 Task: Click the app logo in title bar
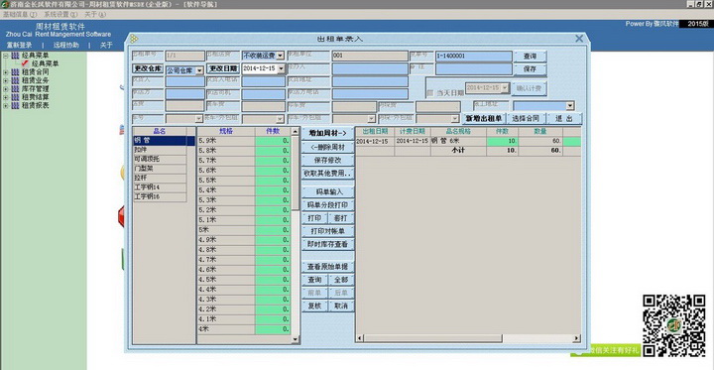[x=4, y=4]
